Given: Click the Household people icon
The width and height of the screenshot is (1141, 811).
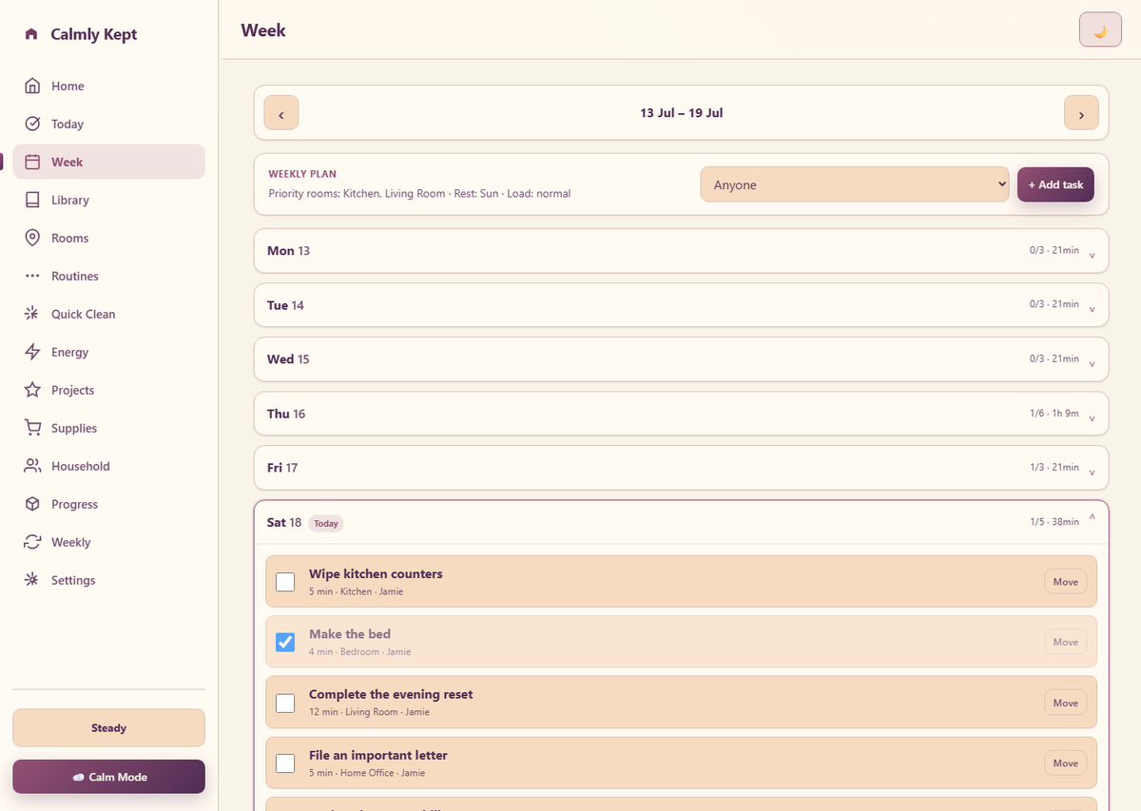Looking at the screenshot, I should pos(32,466).
